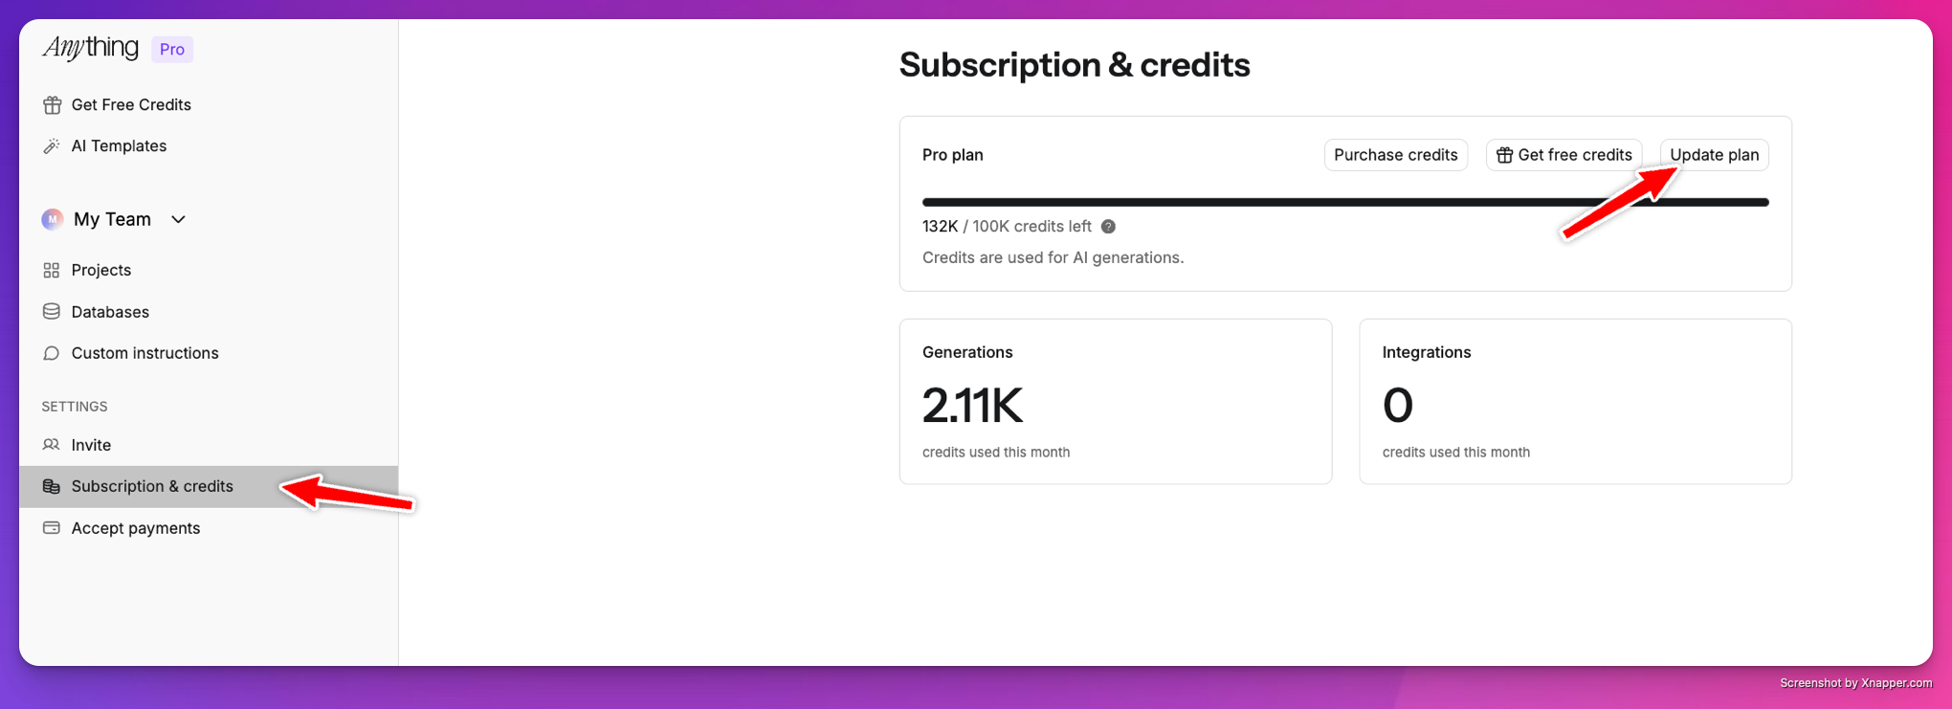Viewport: 1952px width, 709px height.
Task: Click the Custom instructions chat bubble icon
Action: (x=52, y=353)
